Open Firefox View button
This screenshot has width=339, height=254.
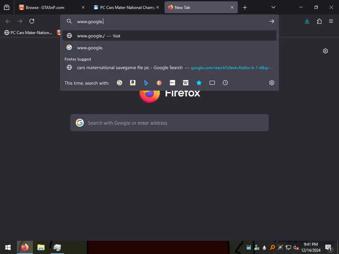click(x=7, y=7)
